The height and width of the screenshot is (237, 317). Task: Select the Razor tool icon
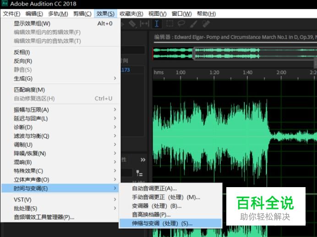[x=132, y=24]
